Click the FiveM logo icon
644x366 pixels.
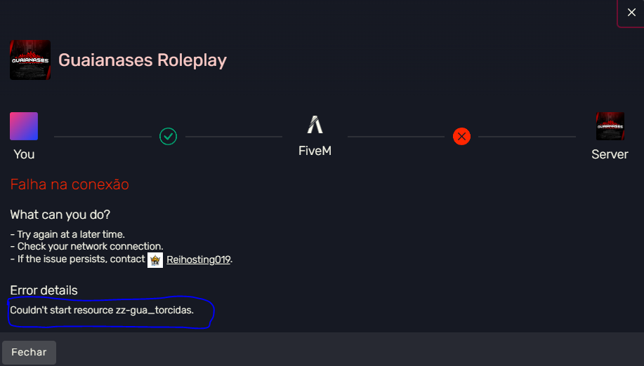[x=315, y=125]
